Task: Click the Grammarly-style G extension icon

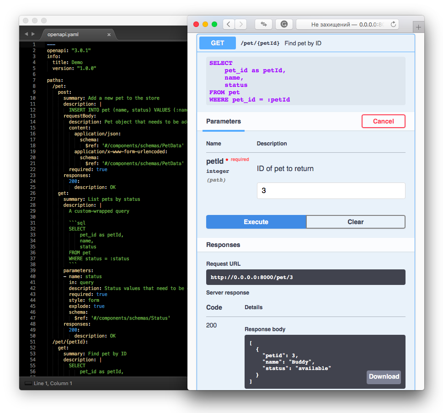Action: [x=284, y=24]
